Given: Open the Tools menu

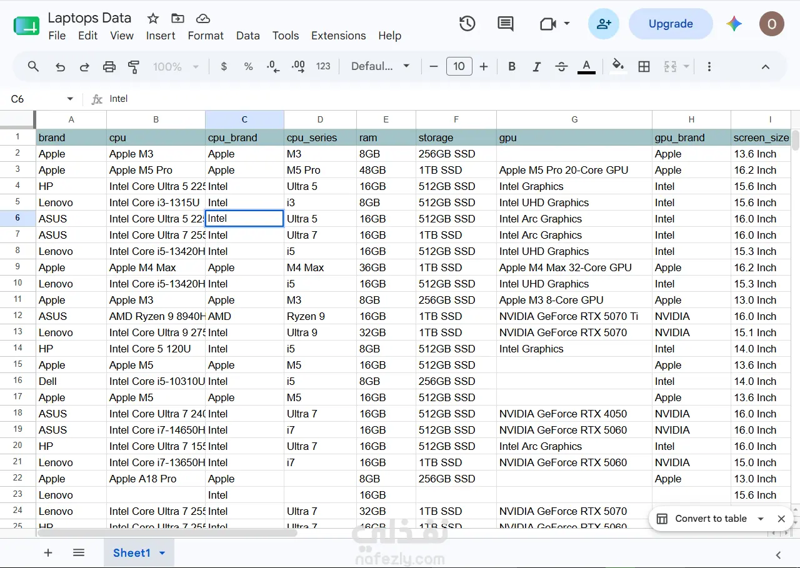Looking at the screenshot, I should pos(286,36).
